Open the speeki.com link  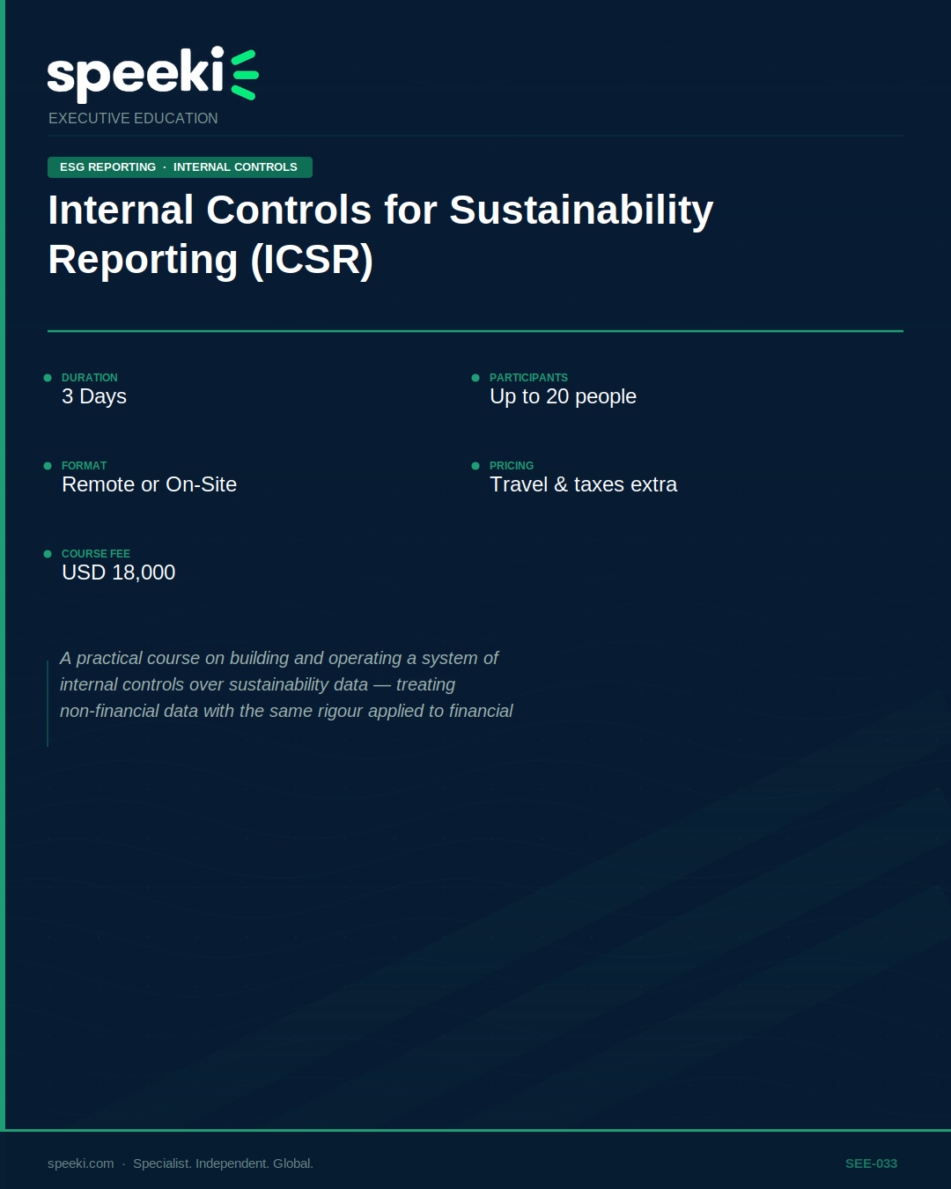[78, 1163]
